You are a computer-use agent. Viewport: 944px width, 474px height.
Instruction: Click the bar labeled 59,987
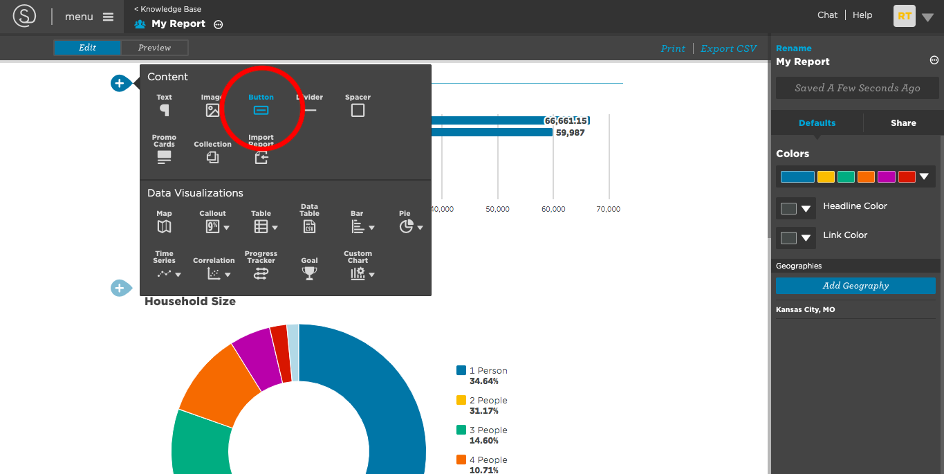[493, 132]
